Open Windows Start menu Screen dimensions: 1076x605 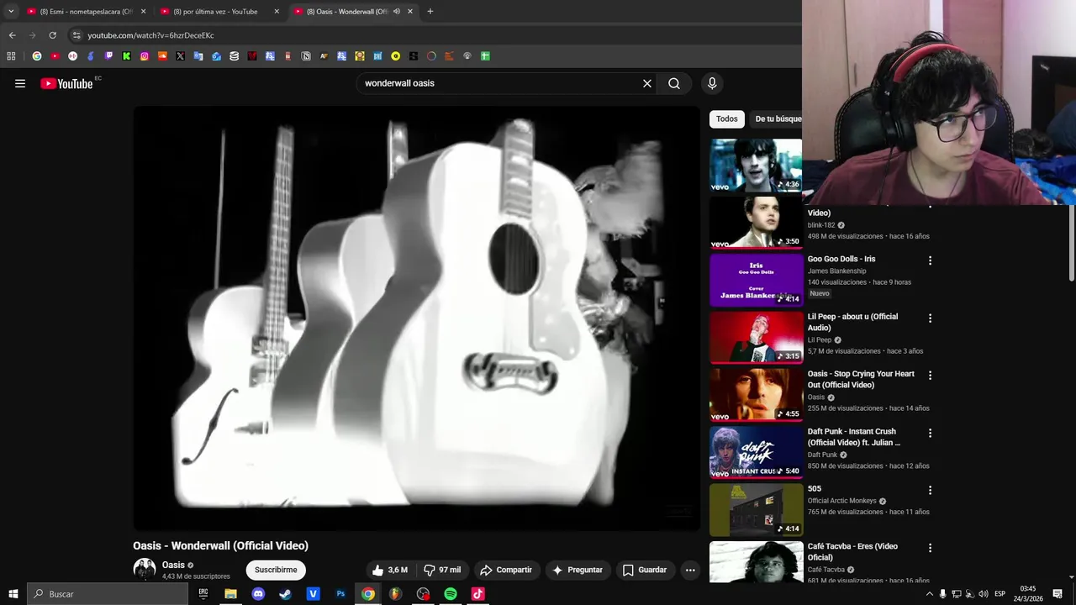click(x=13, y=594)
